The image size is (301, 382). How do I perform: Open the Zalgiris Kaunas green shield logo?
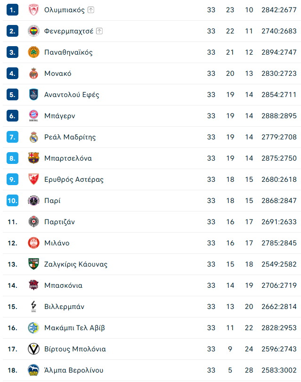pos(33,264)
